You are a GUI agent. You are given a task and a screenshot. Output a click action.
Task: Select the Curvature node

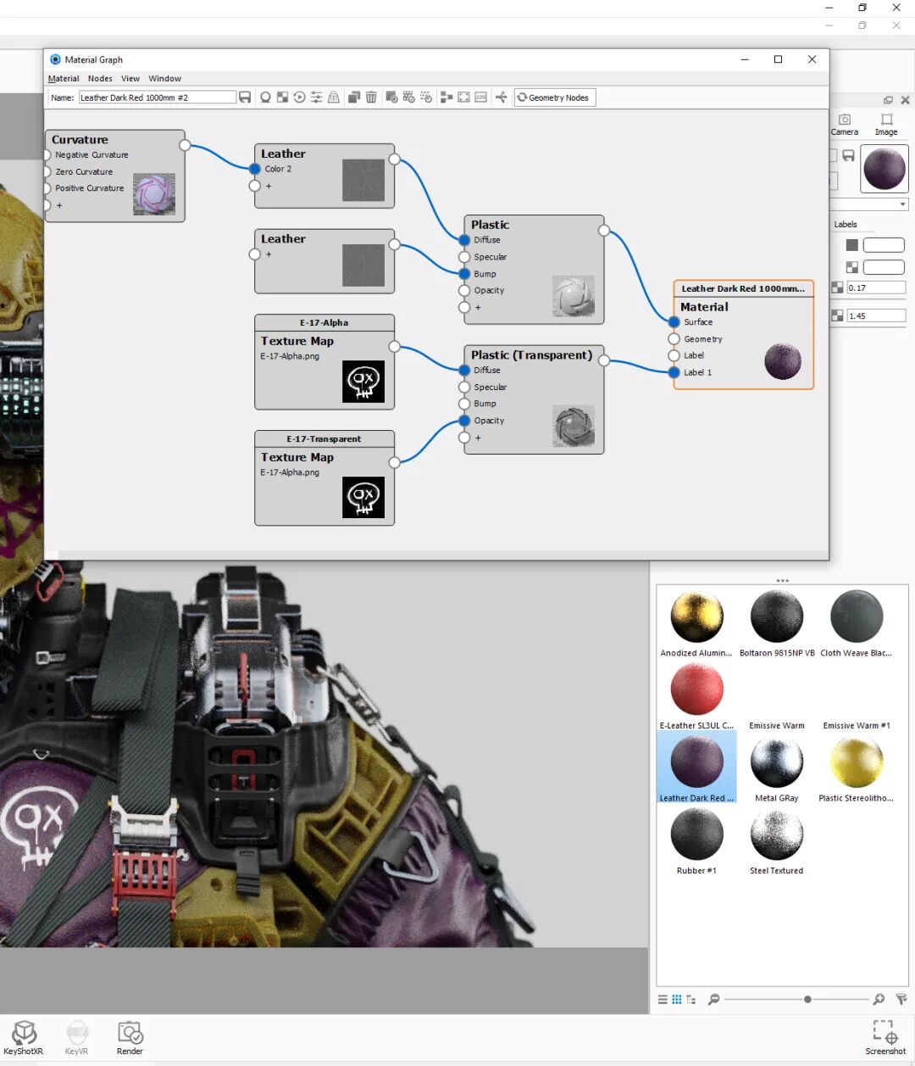(114, 176)
